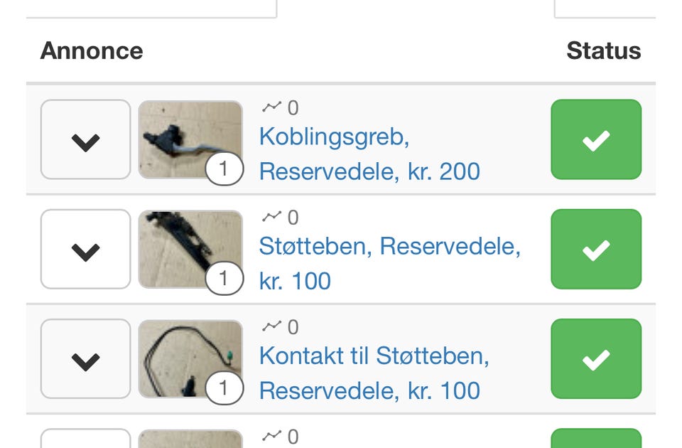Open dropdown for Kontakt til Støtteben

(85, 359)
